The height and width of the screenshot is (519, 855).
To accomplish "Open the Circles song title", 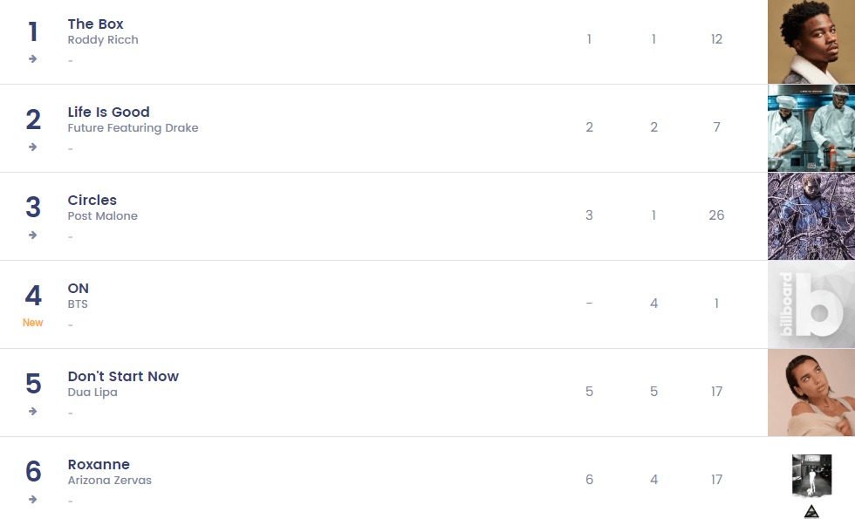I will click(92, 200).
